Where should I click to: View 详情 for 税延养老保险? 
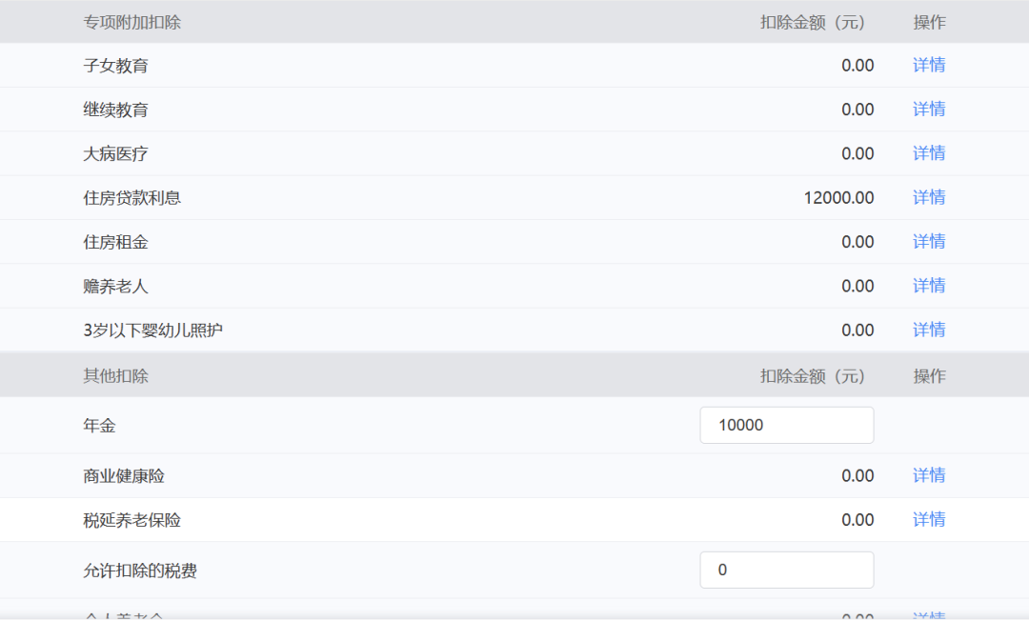(929, 519)
